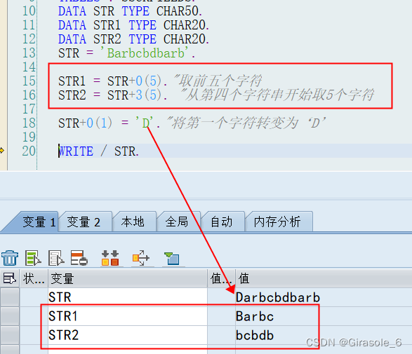
Task: Click the STR variable name cell
Action: (x=128, y=298)
